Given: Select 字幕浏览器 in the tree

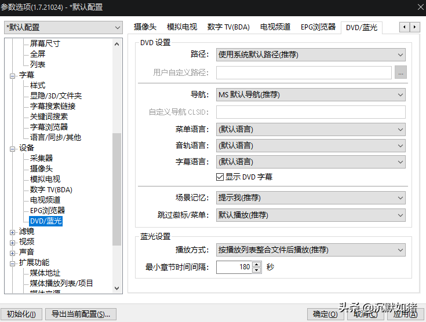Looking at the screenshot, I should [x=49, y=127].
